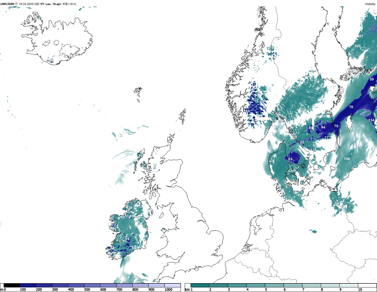Click the '(+8 h)' forecast offset text
Image resolution: width=377 pixels, height=292 pixels.
coord(72,4)
